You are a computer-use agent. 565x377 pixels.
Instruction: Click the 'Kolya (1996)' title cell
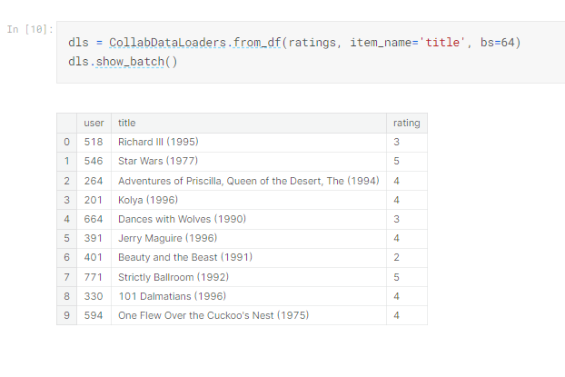tap(147, 200)
